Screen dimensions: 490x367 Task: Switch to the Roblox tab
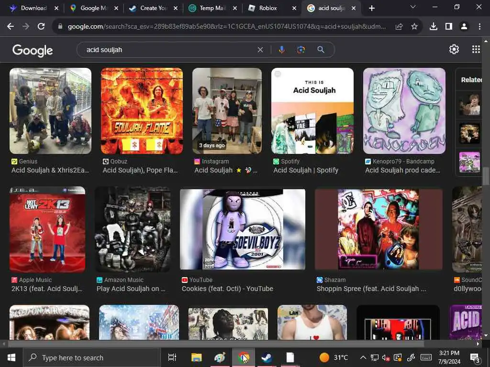267,8
